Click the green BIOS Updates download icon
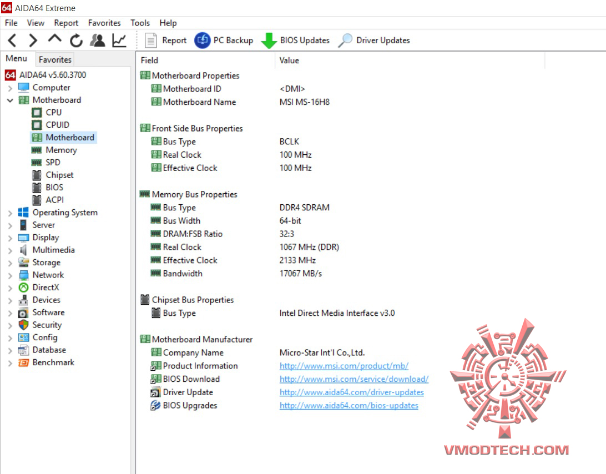Image resolution: width=606 pixels, height=474 pixels. [x=272, y=40]
